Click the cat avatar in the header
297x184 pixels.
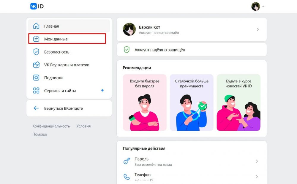tap(255, 7)
